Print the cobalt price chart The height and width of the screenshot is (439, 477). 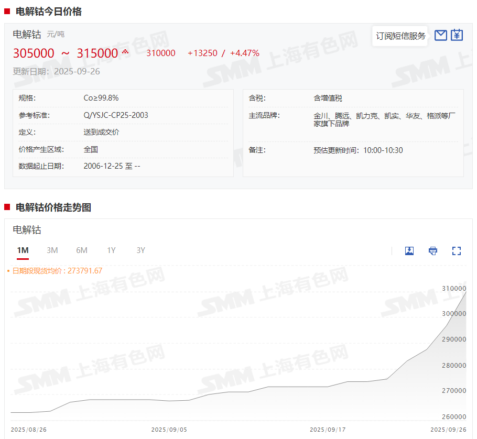click(x=433, y=251)
